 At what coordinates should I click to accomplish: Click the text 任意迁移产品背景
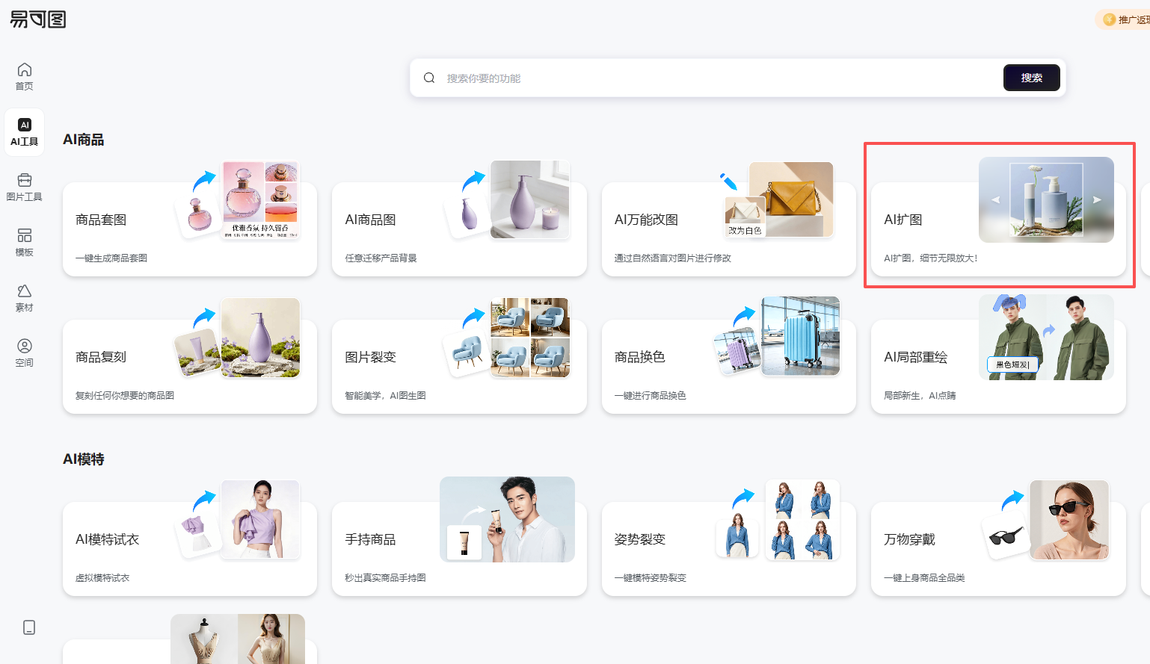pyautogui.click(x=381, y=258)
